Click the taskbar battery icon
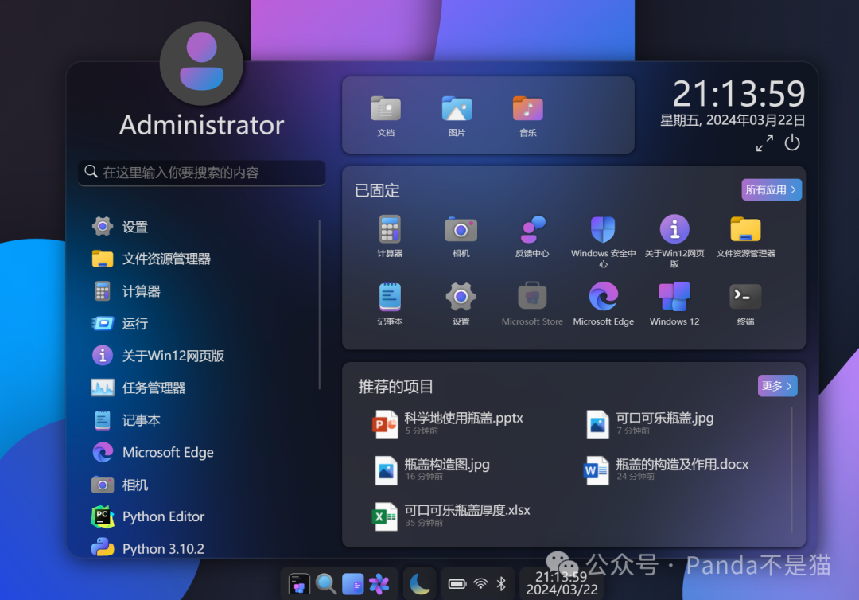859x600 pixels. tap(457, 584)
